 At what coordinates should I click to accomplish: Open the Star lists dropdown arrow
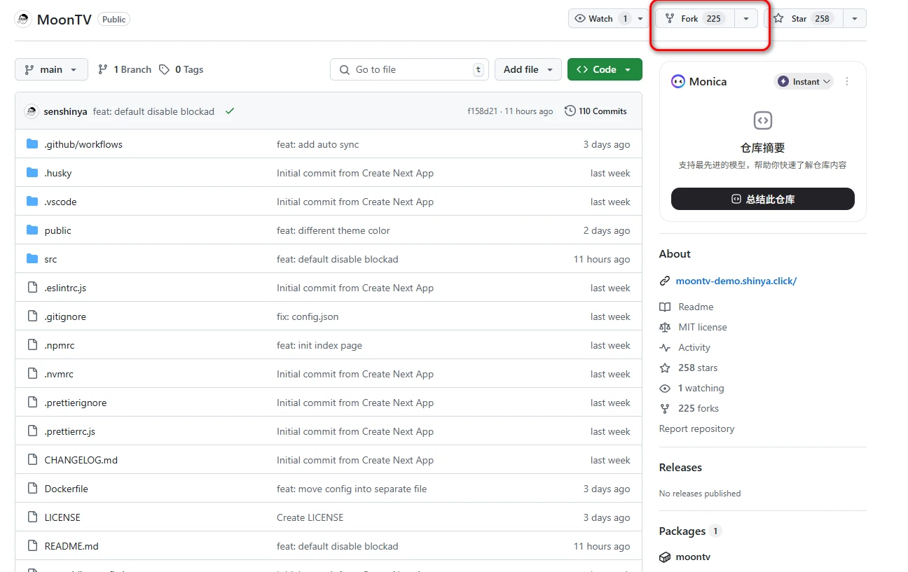click(855, 19)
